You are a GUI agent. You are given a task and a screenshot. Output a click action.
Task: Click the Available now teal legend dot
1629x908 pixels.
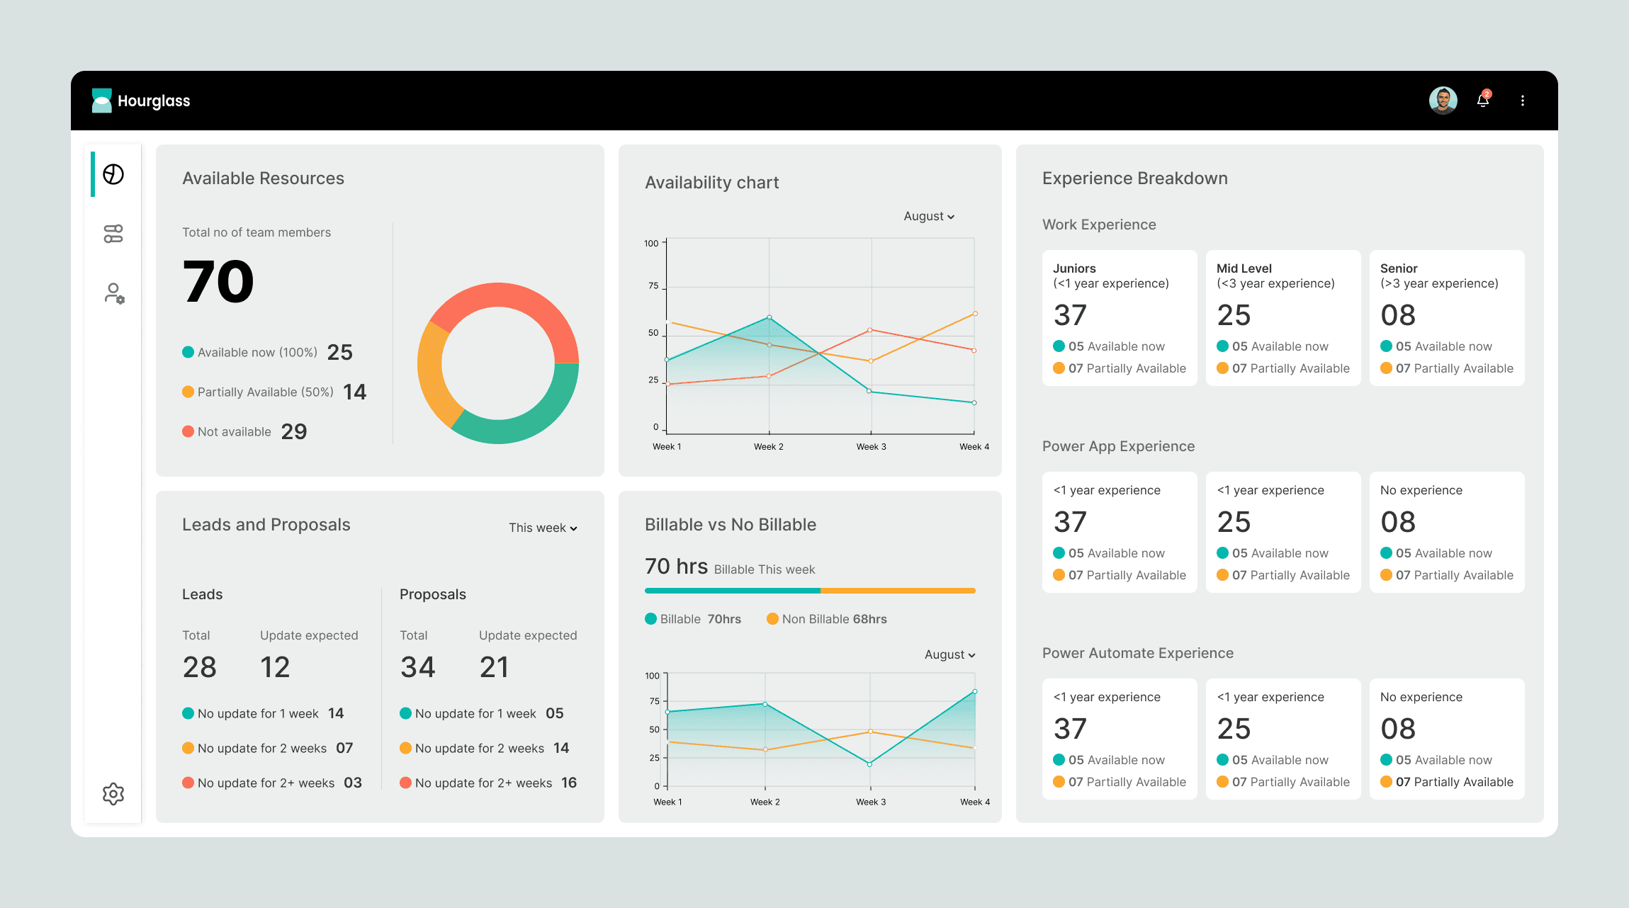click(188, 352)
